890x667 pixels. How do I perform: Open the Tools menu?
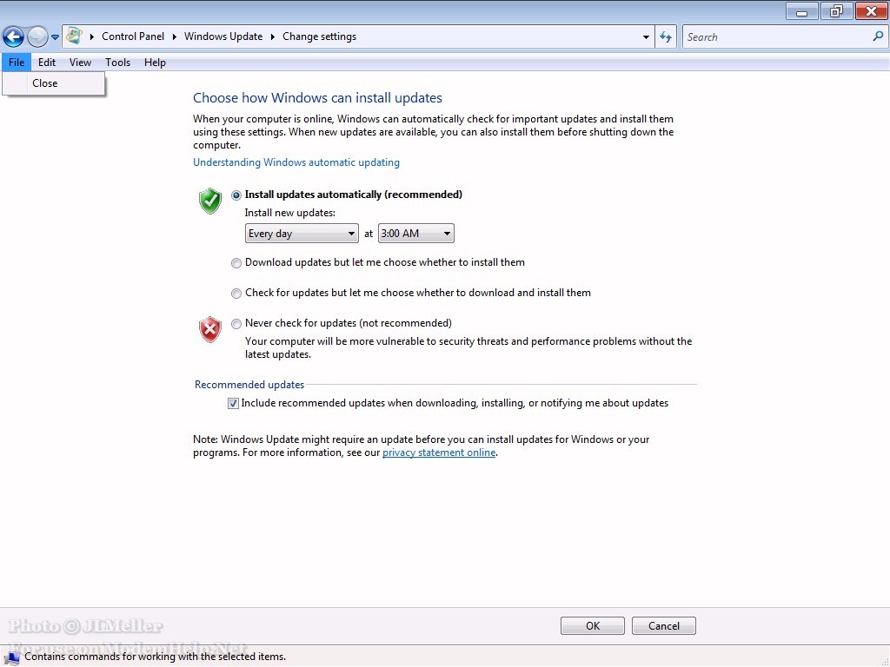(117, 63)
